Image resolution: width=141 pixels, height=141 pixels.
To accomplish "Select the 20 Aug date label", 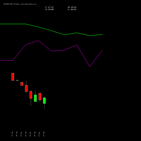I will 17,134.
